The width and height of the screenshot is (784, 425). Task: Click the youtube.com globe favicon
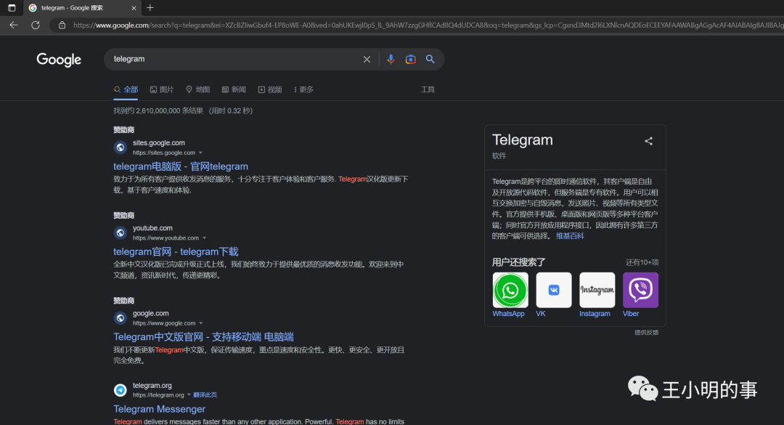pos(120,232)
